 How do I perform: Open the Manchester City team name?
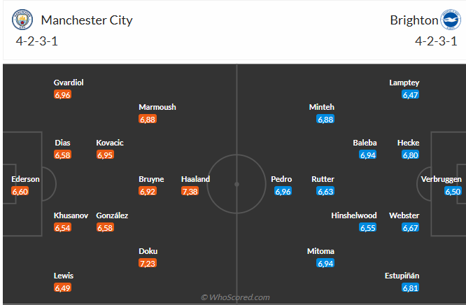(87, 20)
